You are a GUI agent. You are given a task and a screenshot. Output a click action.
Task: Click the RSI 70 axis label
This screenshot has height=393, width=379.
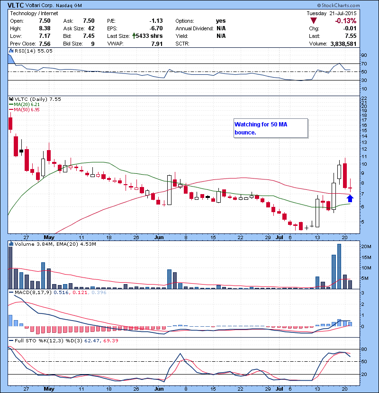364,63
